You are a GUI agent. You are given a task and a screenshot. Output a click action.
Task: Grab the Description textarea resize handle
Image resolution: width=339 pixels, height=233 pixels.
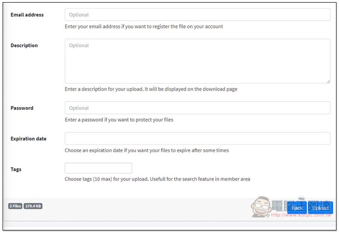[328, 81]
